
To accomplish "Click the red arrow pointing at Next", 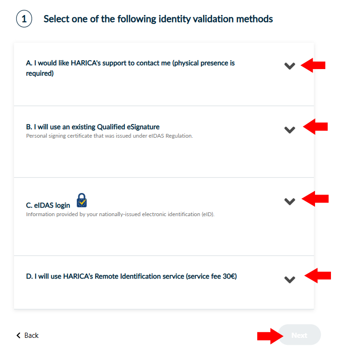I will coord(270,336).
